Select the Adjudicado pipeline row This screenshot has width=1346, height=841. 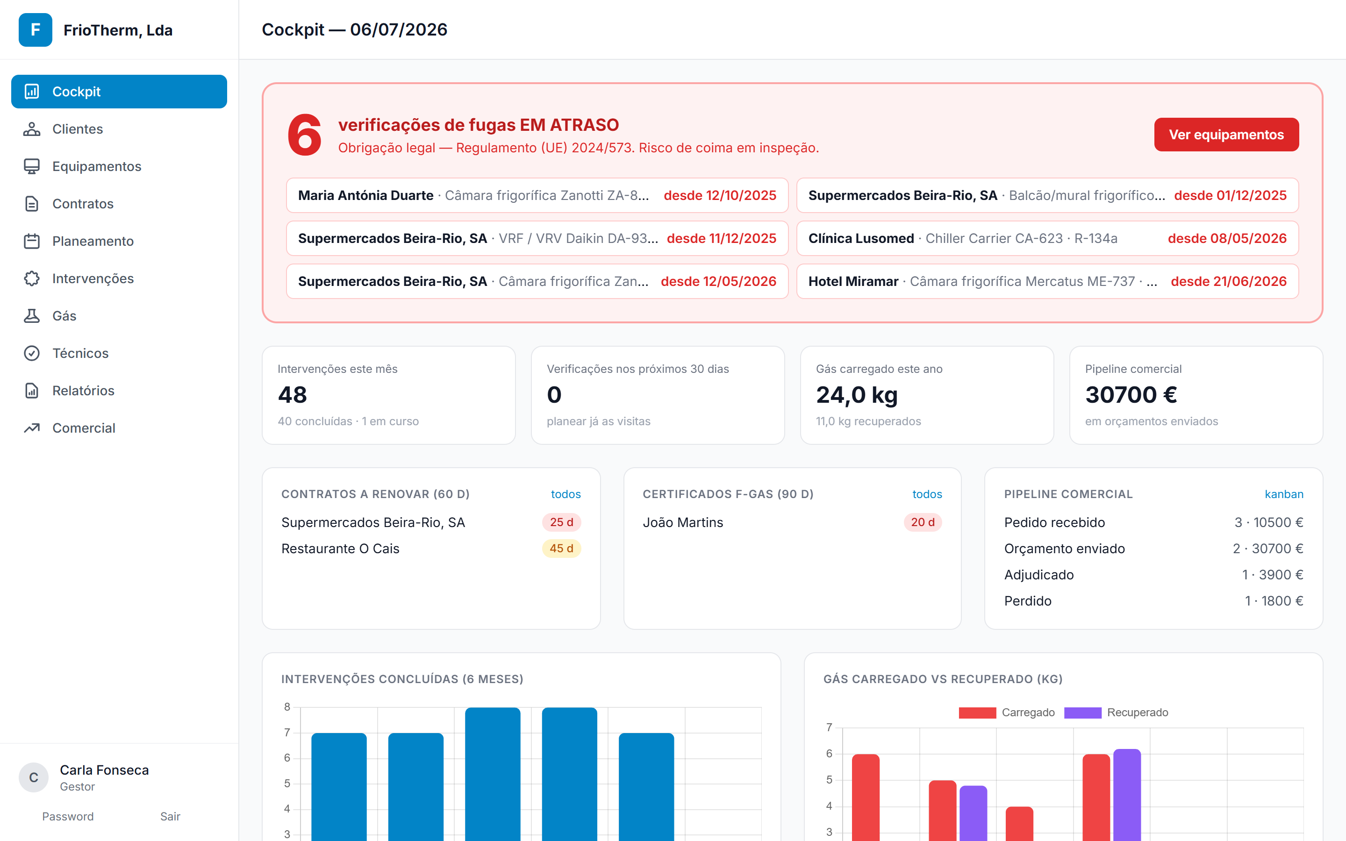click(1153, 575)
